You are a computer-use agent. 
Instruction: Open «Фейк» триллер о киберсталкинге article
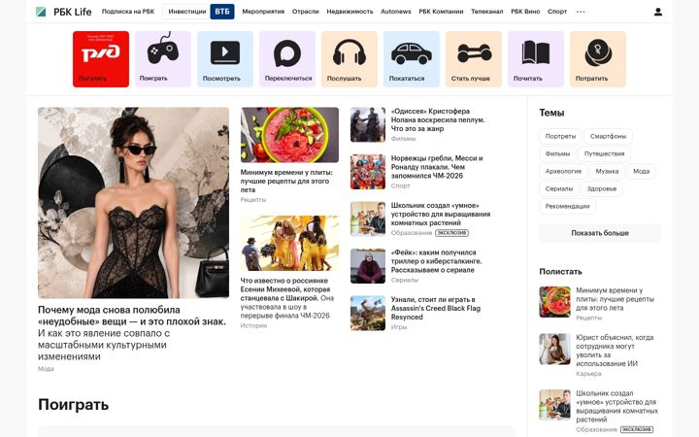click(436, 261)
